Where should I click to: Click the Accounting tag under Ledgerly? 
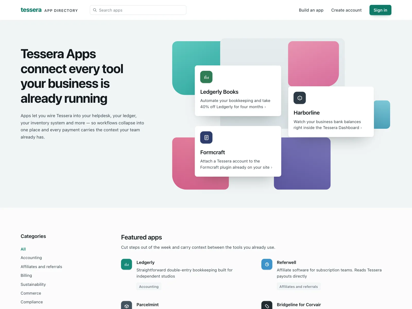pyautogui.click(x=149, y=287)
